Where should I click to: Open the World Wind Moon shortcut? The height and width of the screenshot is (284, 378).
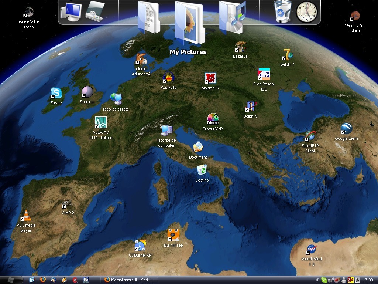[x=29, y=18]
